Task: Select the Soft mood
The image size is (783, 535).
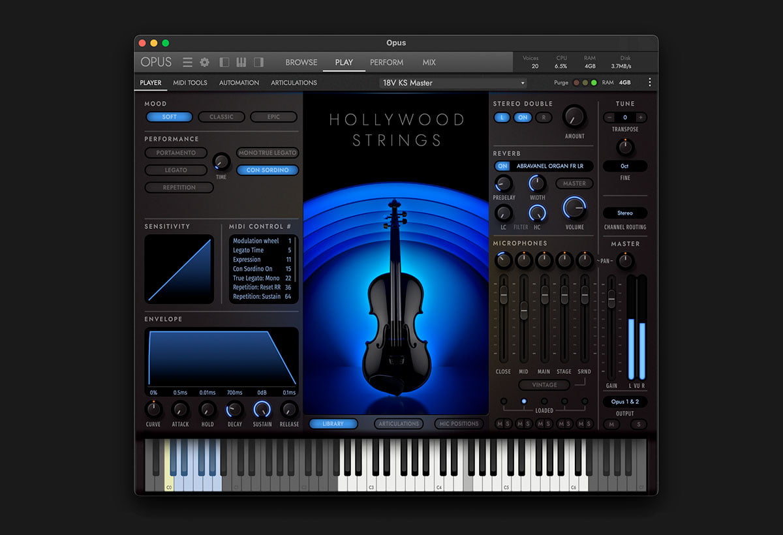Action: [170, 117]
